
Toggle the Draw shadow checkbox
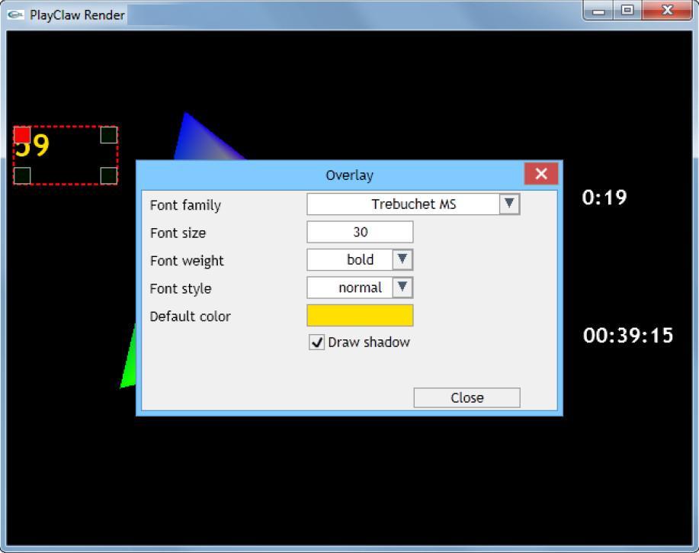[317, 342]
